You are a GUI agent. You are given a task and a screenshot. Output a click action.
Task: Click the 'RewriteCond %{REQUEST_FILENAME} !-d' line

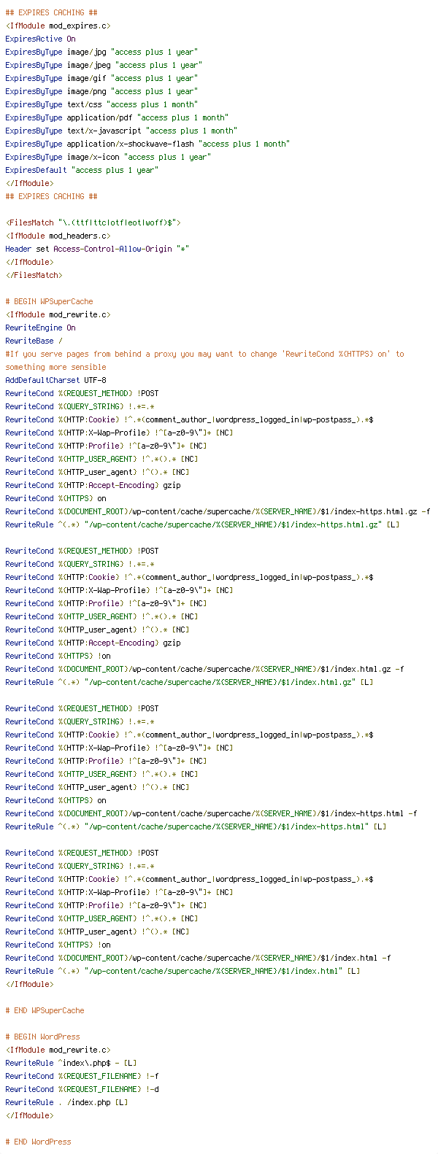[82, 1089]
